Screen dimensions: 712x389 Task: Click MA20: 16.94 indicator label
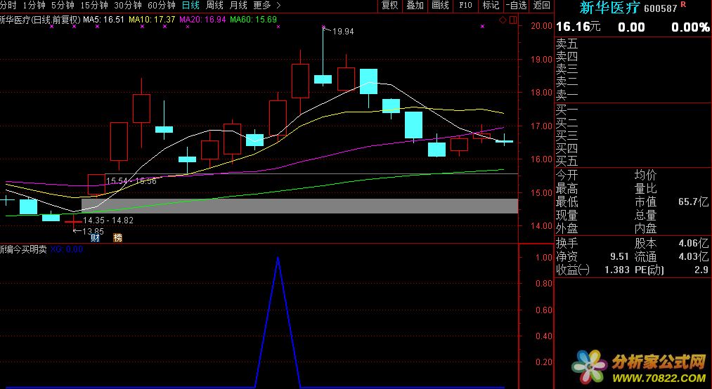click(202, 20)
